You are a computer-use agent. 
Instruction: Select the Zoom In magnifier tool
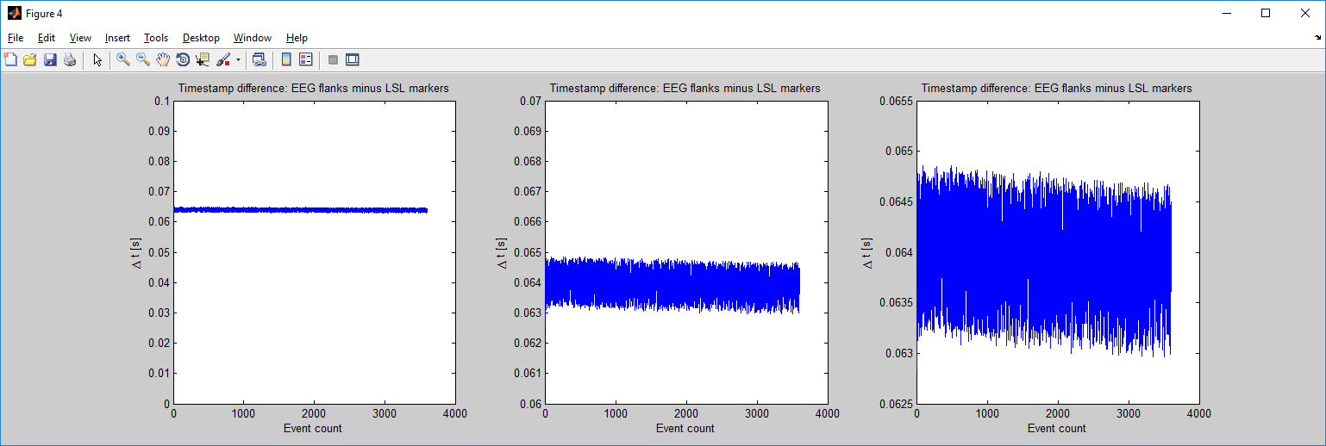(123, 60)
